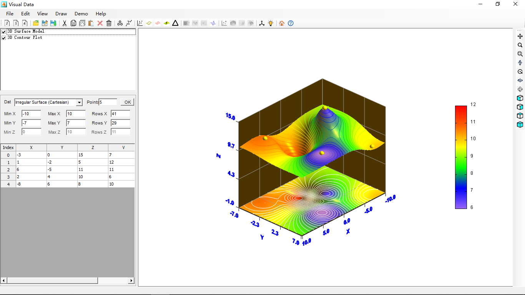
Task: Uncheck the 3D Contour Plot checkbox
Action: coord(4,38)
